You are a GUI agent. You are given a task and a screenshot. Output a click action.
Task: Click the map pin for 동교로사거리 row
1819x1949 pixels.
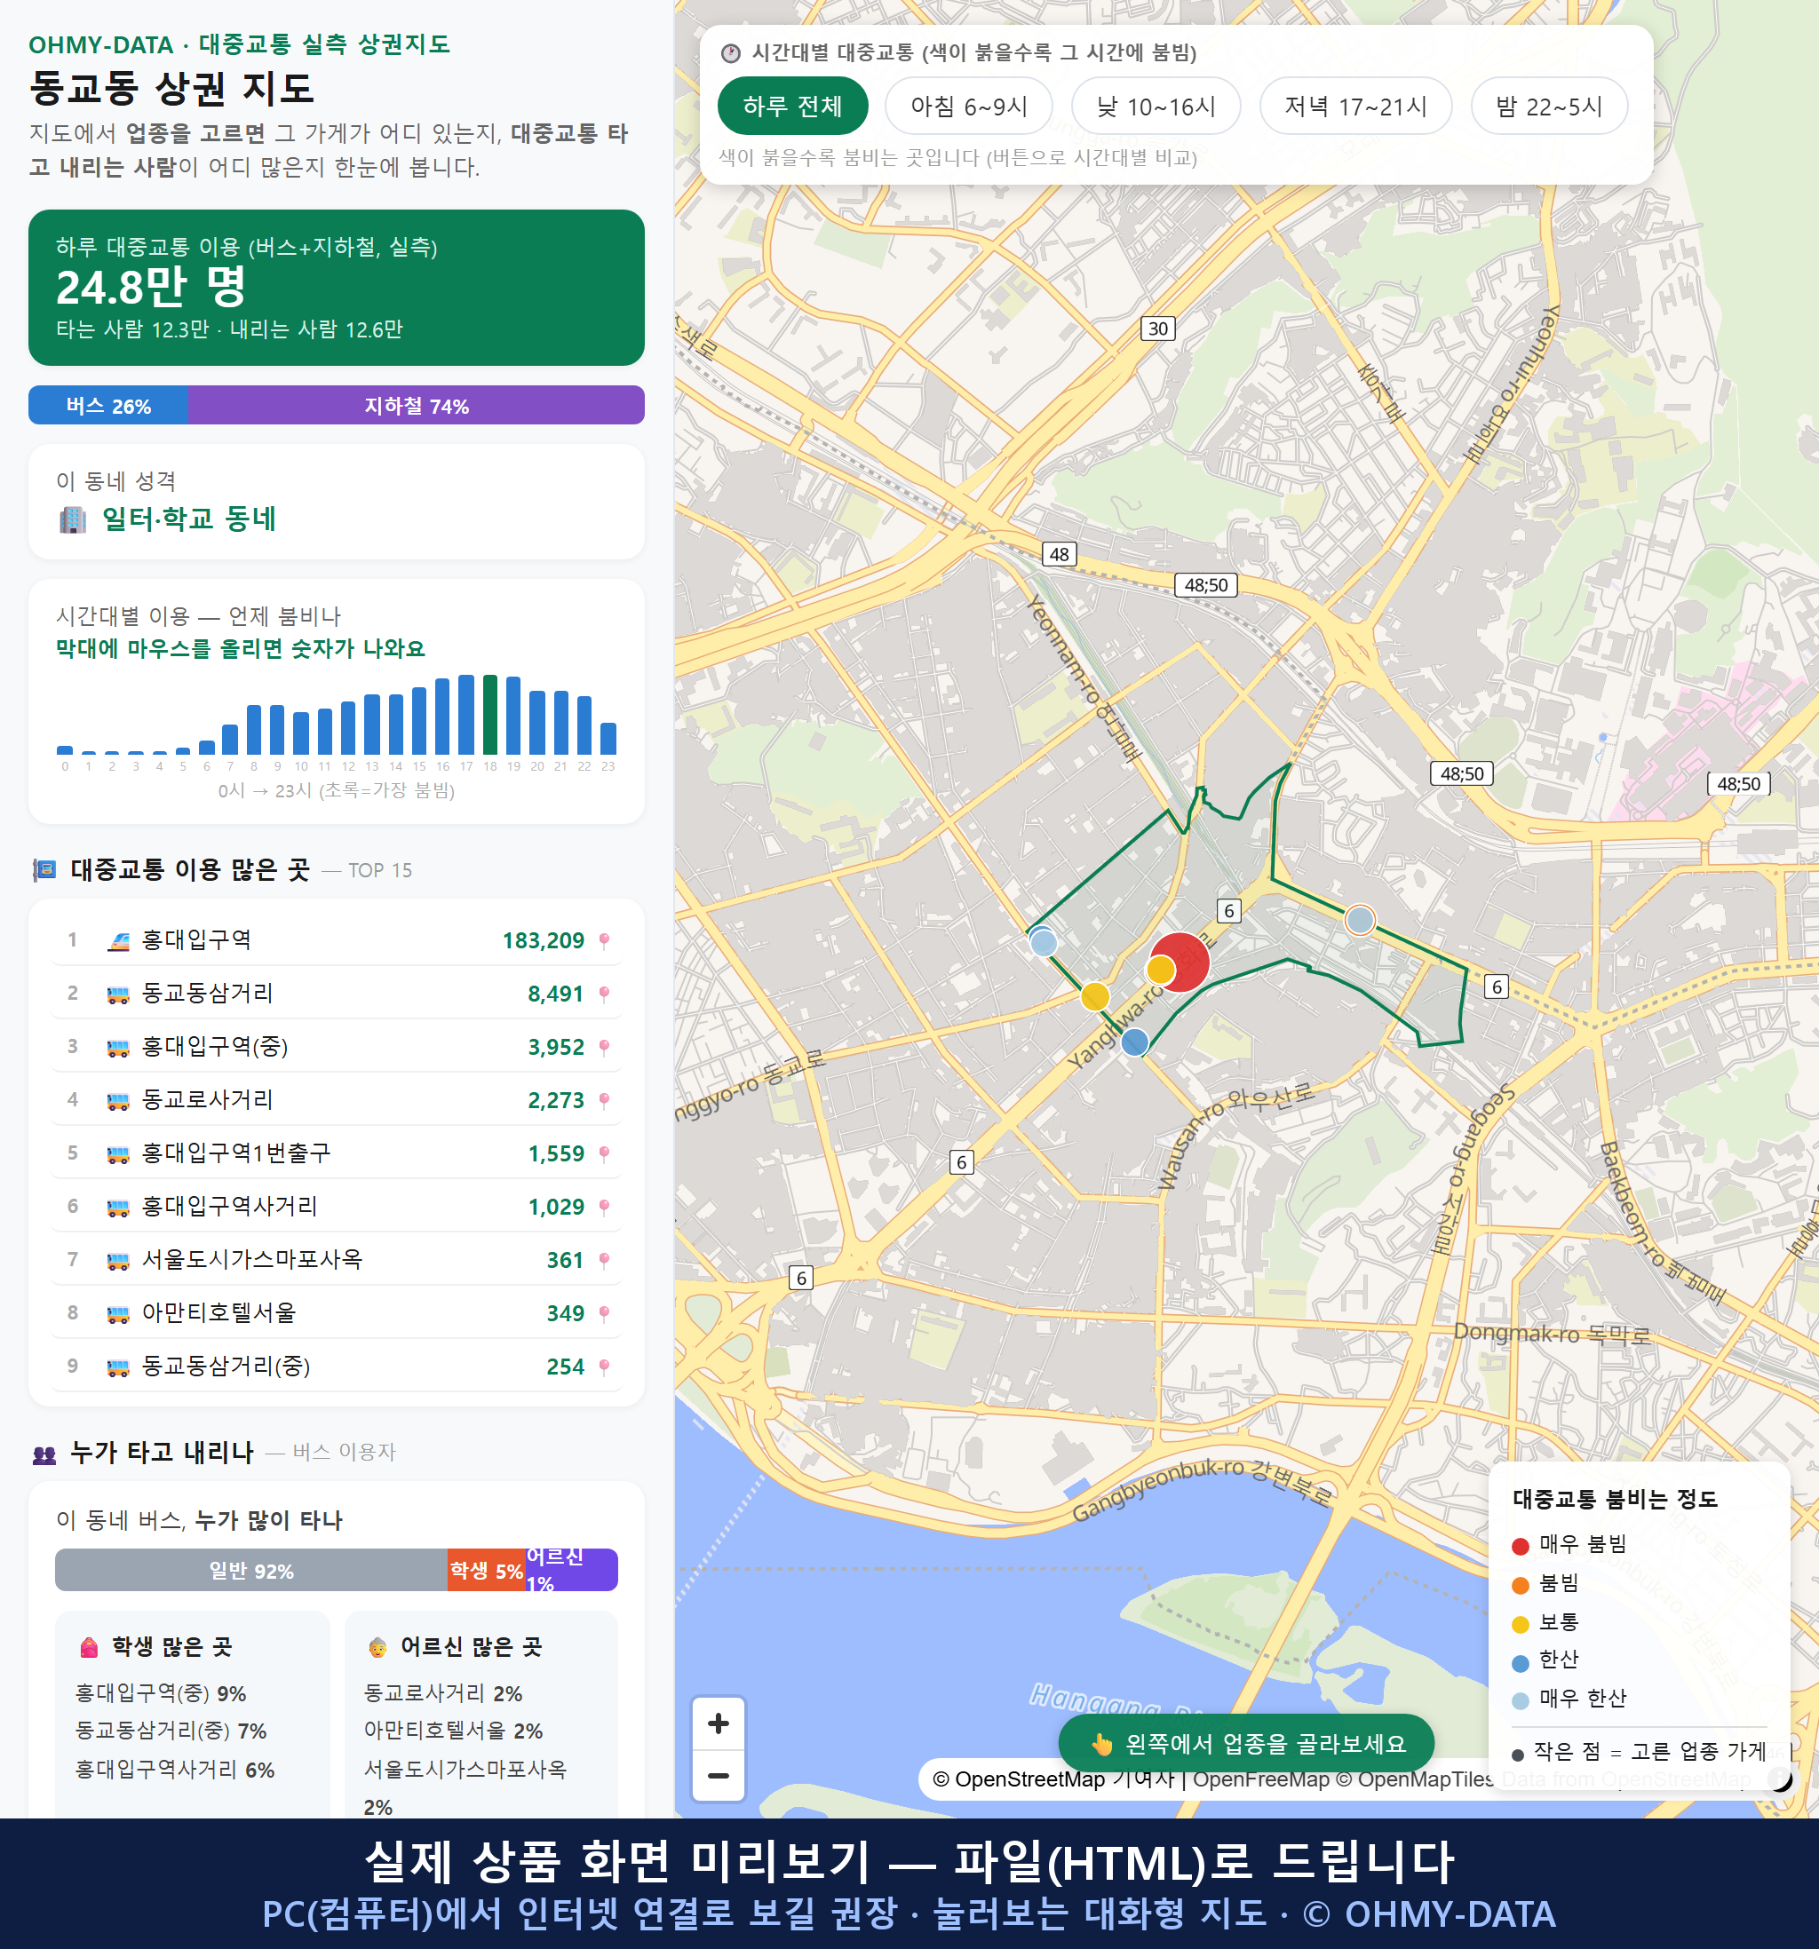point(604,1101)
